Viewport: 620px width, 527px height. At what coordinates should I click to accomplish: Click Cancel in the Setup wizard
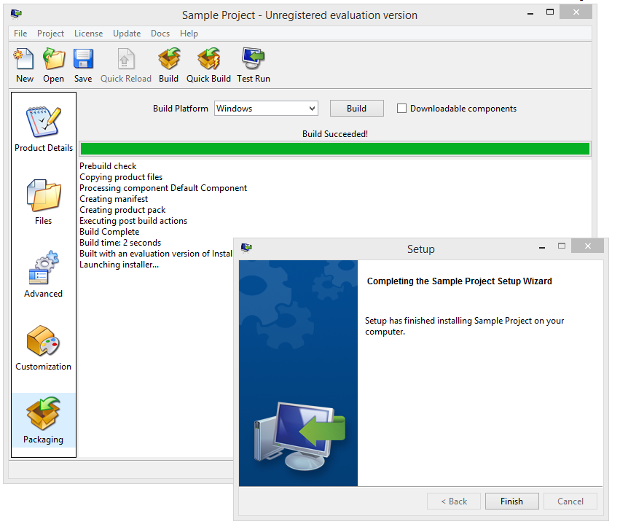pyautogui.click(x=570, y=501)
